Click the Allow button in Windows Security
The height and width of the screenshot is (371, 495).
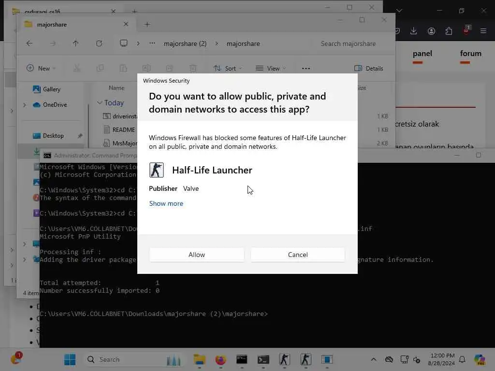[x=197, y=255]
